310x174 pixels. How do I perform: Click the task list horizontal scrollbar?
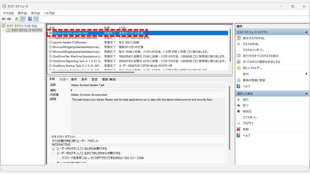pos(93,72)
